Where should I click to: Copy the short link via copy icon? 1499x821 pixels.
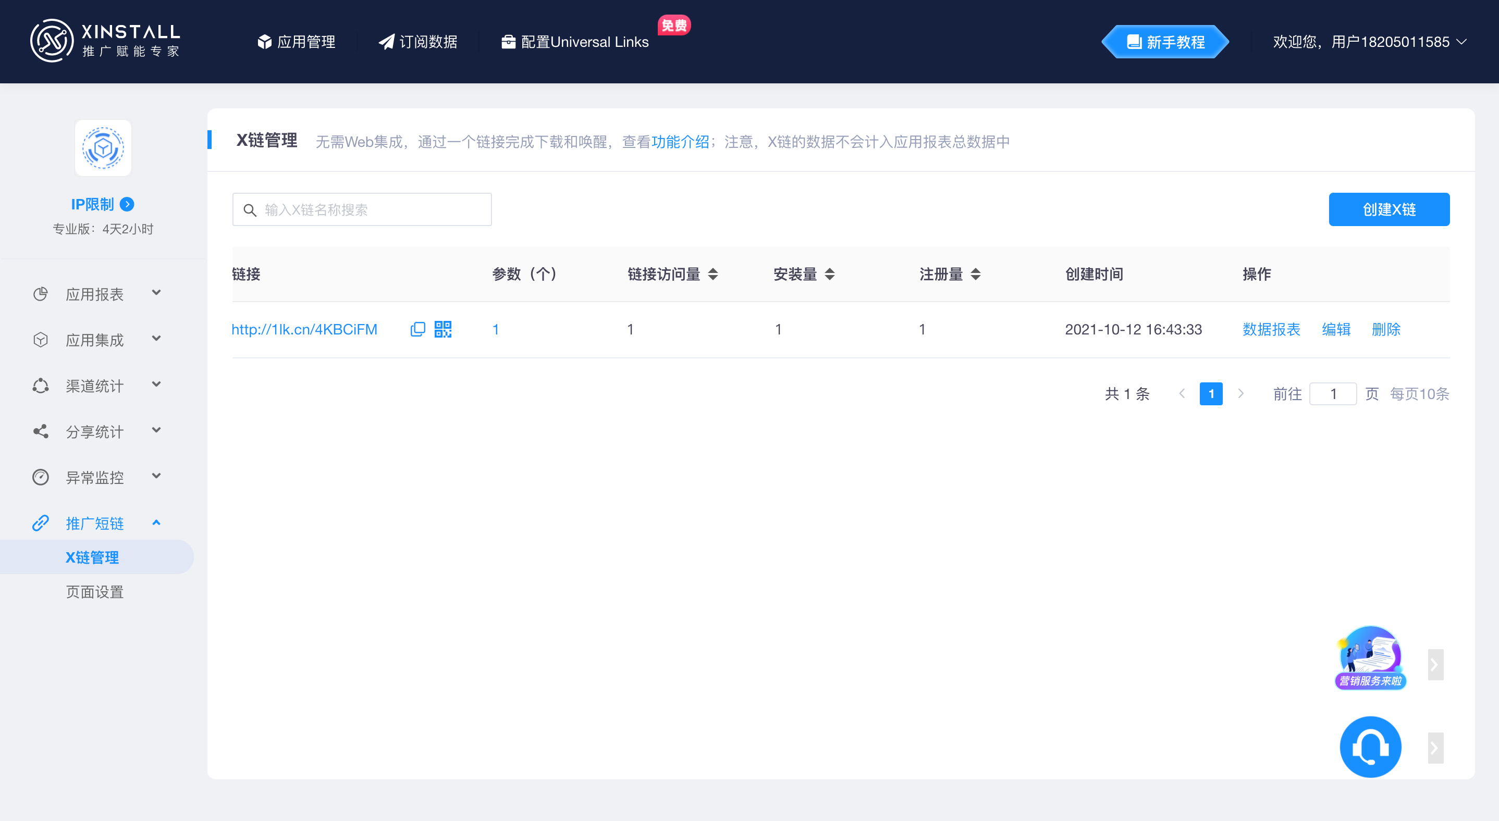click(418, 329)
